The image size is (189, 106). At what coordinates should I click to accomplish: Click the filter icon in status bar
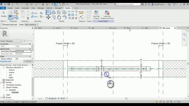(178, 102)
